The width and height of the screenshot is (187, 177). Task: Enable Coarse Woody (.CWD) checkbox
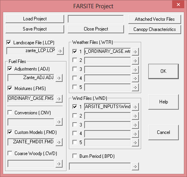10,153
